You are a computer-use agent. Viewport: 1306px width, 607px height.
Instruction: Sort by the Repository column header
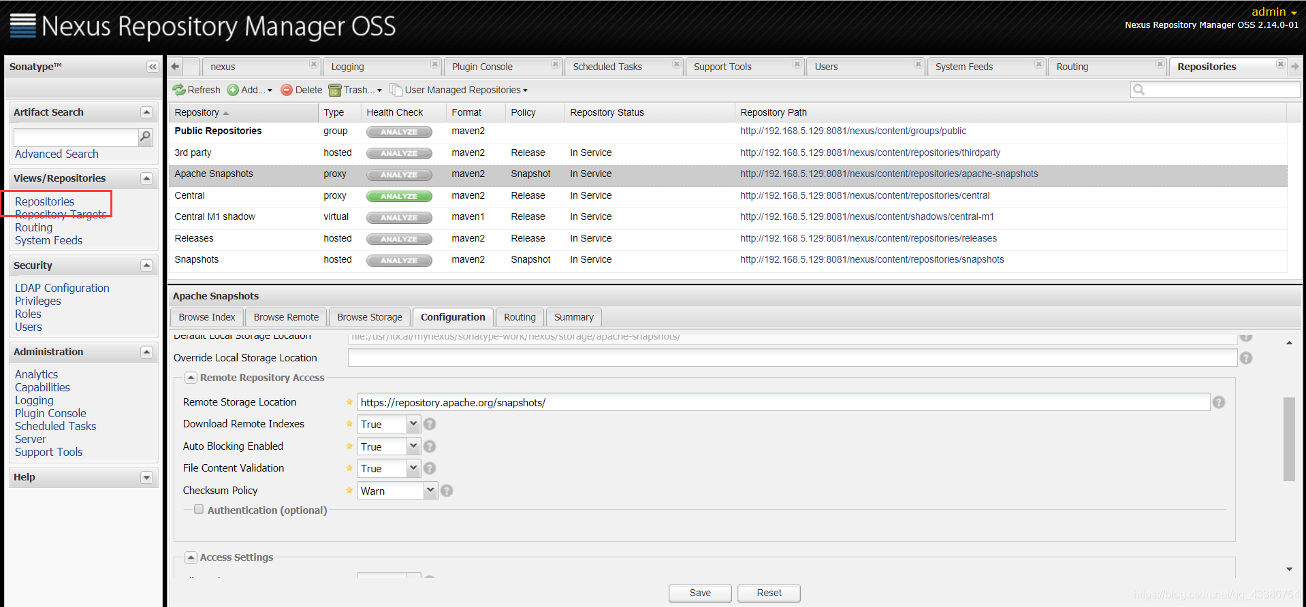(243, 112)
